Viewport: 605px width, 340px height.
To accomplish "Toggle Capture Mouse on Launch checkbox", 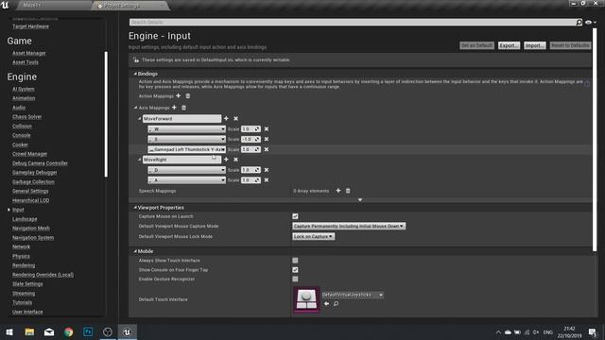I will point(295,216).
